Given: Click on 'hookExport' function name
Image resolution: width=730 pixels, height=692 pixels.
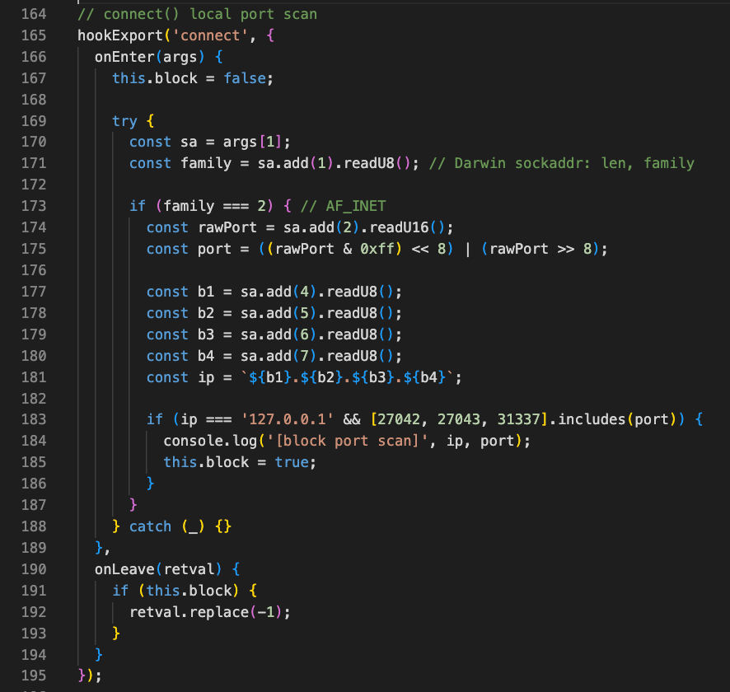Looking at the screenshot, I should [120, 35].
